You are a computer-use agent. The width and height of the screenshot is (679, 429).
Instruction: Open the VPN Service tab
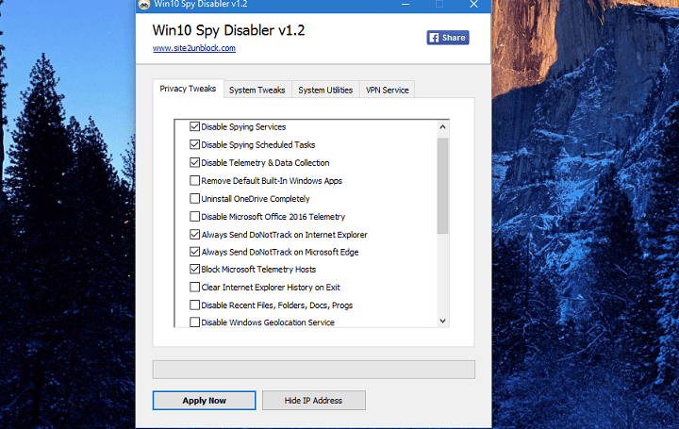tap(388, 90)
